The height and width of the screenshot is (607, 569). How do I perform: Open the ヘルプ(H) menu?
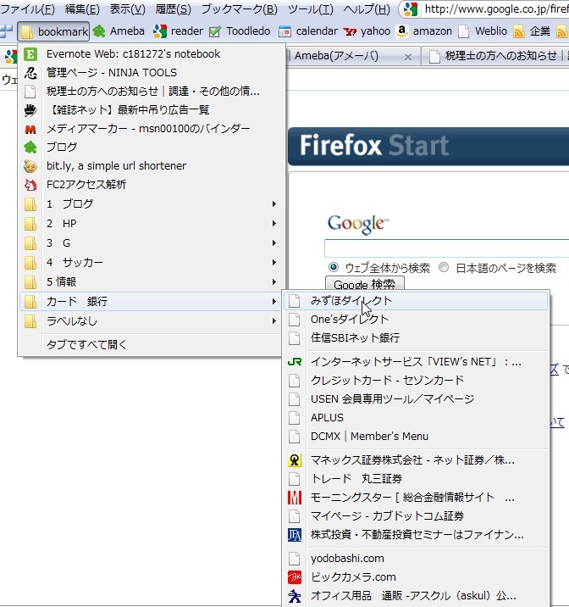367,9
